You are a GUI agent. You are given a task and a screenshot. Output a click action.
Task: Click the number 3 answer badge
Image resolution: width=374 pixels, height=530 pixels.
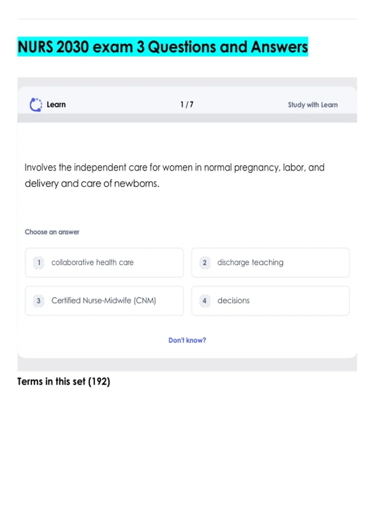tap(39, 301)
